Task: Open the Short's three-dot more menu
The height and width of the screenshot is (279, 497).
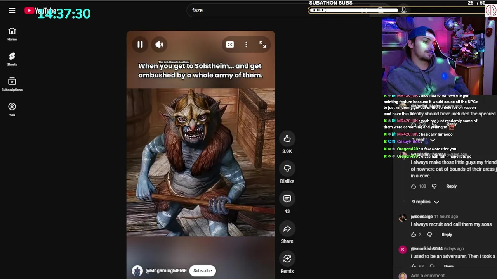Action: 246,45
